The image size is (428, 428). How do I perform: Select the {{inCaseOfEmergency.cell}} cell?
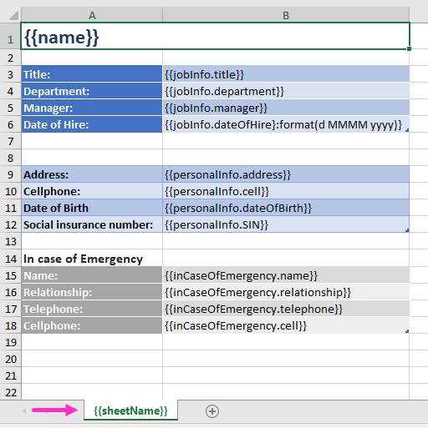(x=286, y=325)
